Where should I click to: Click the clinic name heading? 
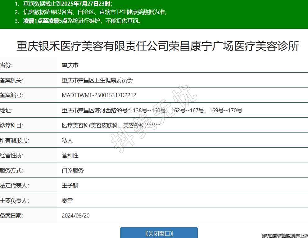pyautogui.click(x=157, y=46)
